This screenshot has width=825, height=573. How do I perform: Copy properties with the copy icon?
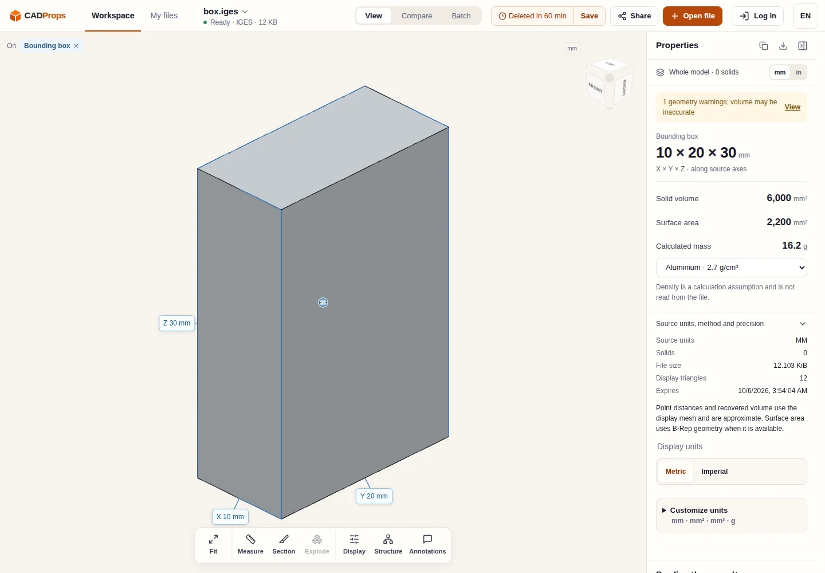(764, 46)
